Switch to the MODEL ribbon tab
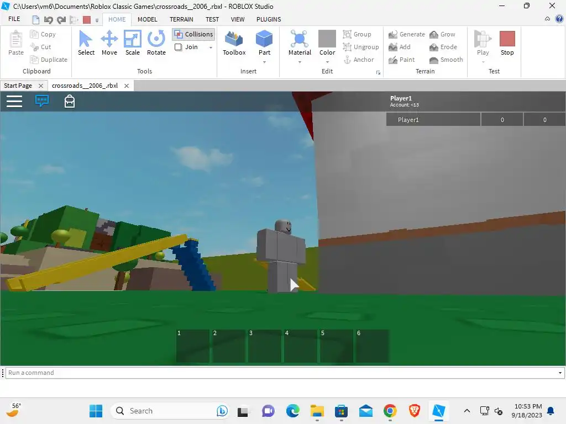 [147, 19]
